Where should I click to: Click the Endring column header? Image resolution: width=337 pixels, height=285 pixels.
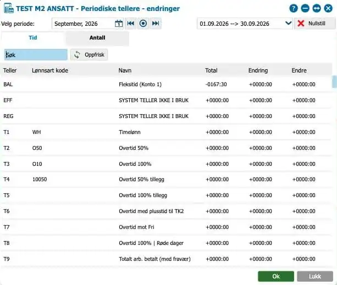point(258,70)
